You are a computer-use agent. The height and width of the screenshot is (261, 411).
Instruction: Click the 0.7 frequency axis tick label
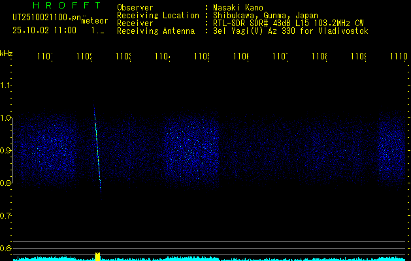(x=6, y=215)
